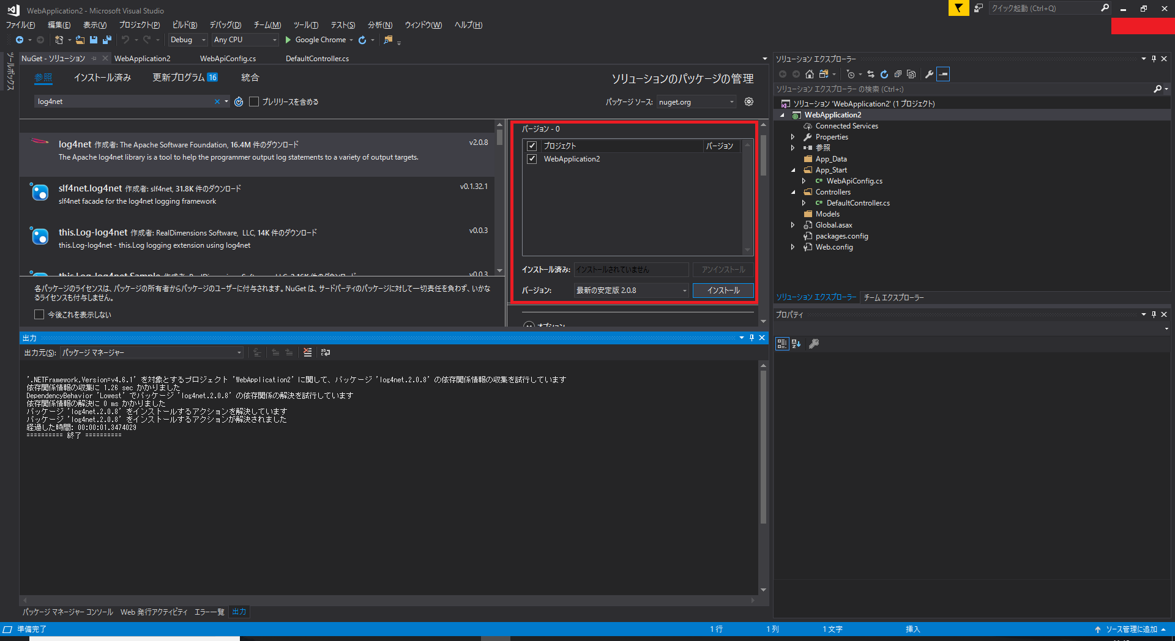This screenshot has height=641, width=1175.
Task: Click the Save icon in the toolbar
Action: pos(94,40)
